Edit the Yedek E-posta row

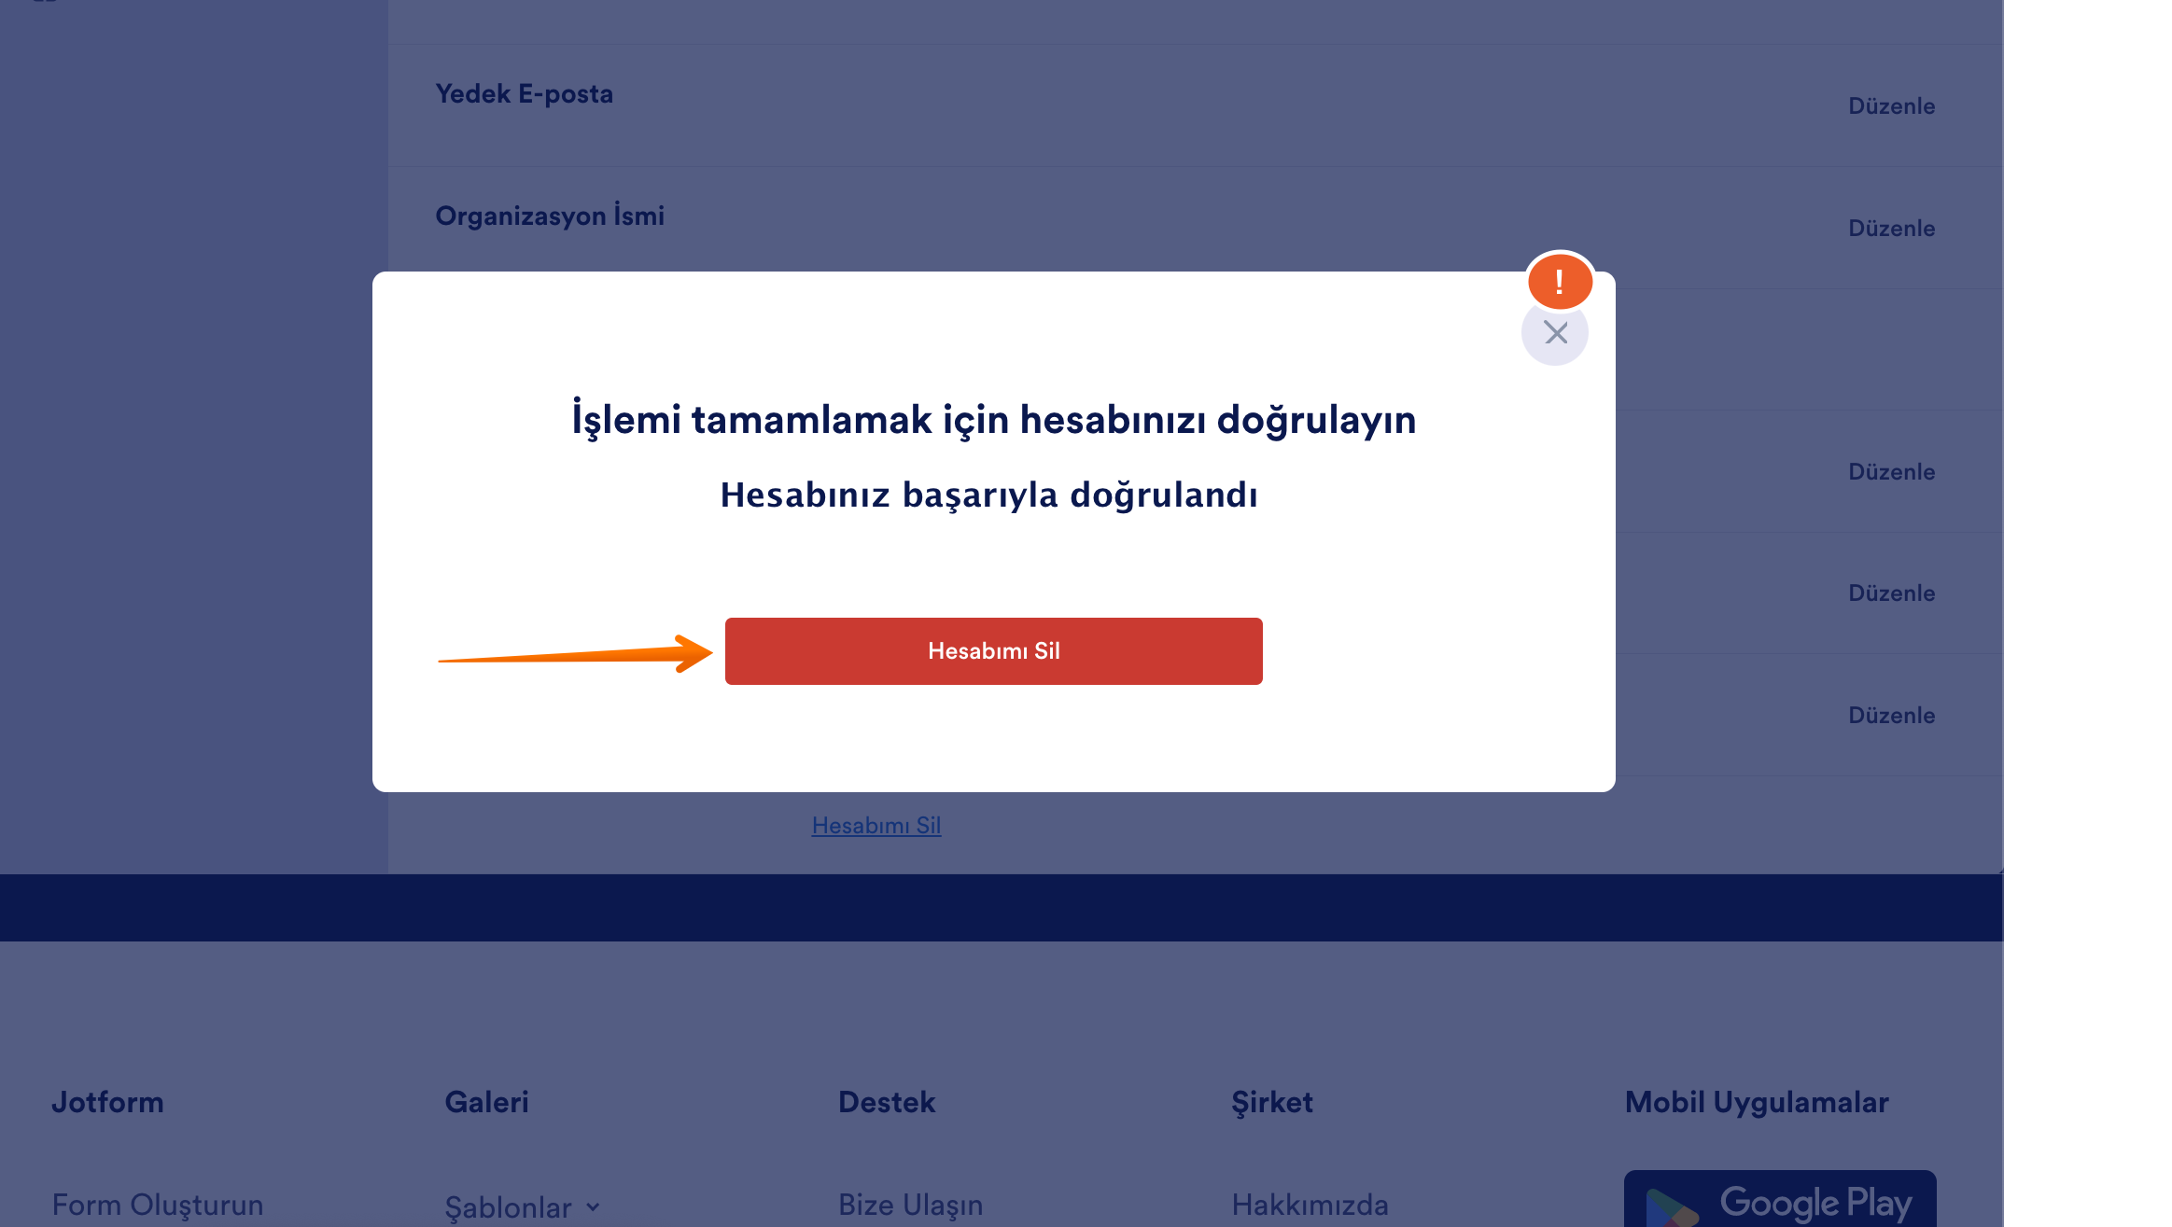(1891, 106)
